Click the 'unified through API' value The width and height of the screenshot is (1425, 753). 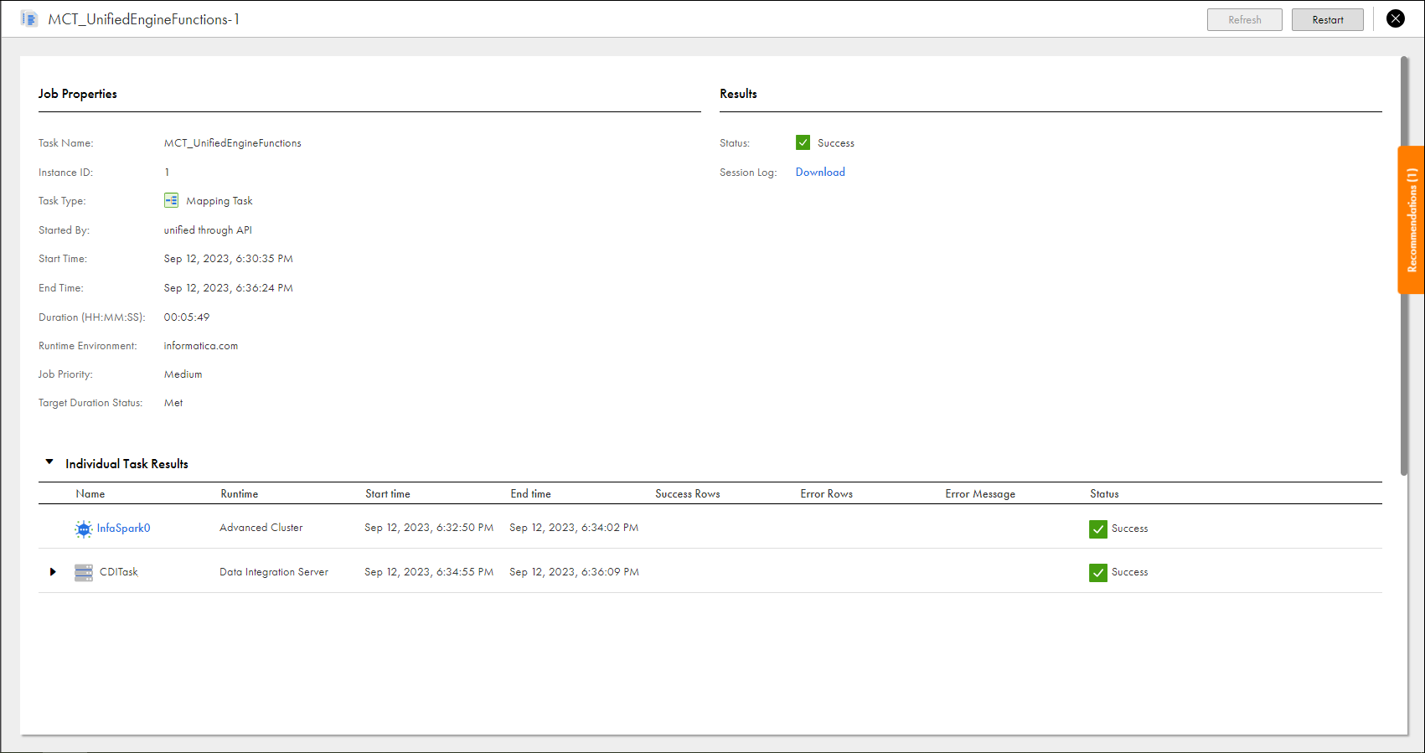(208, 230)
